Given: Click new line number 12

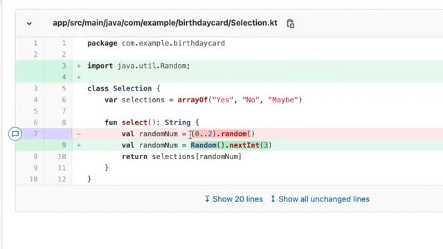Looking at the screenshot, I should pos(62,179).
